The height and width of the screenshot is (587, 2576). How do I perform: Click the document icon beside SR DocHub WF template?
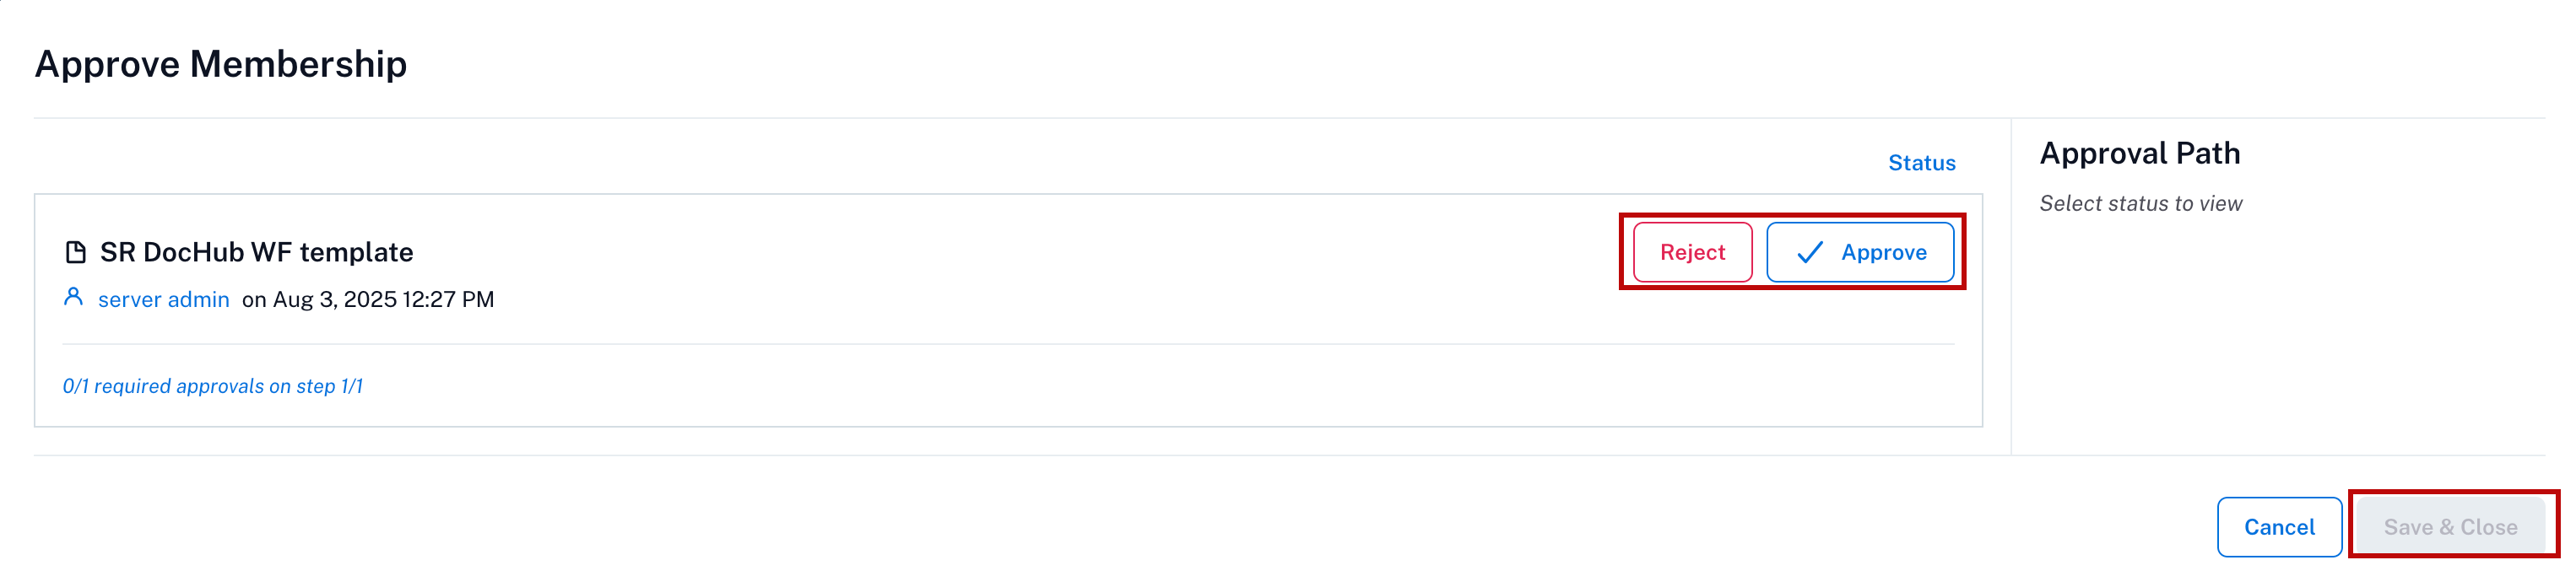75,252
